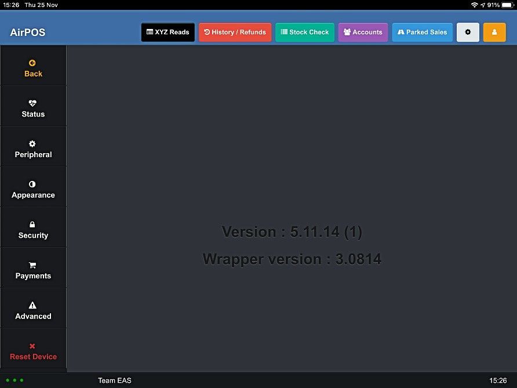Open the Accounts section
This screenshot has width=517, height=388.
point(363,32)
